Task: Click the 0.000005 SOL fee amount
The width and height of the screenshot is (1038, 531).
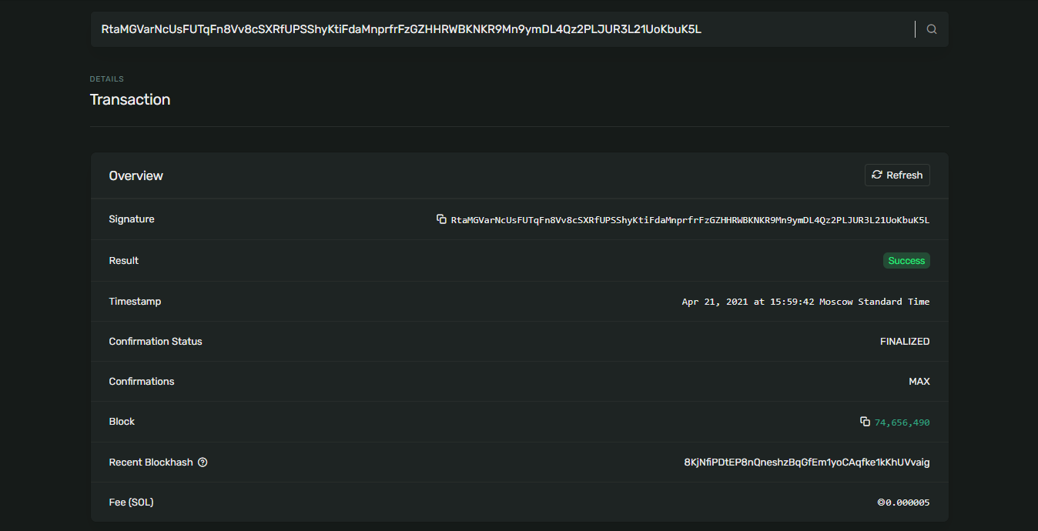Action: [x=903, y=503]
